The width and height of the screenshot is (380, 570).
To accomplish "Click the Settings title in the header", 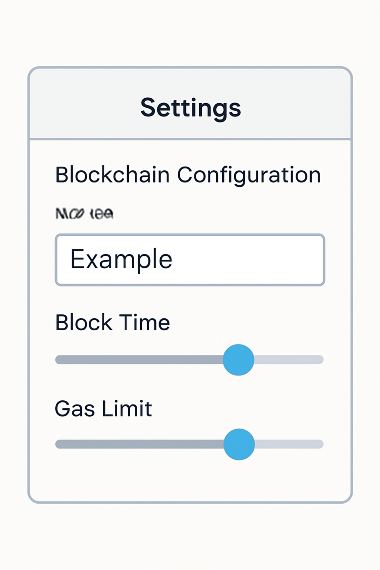I will point(191,108).
